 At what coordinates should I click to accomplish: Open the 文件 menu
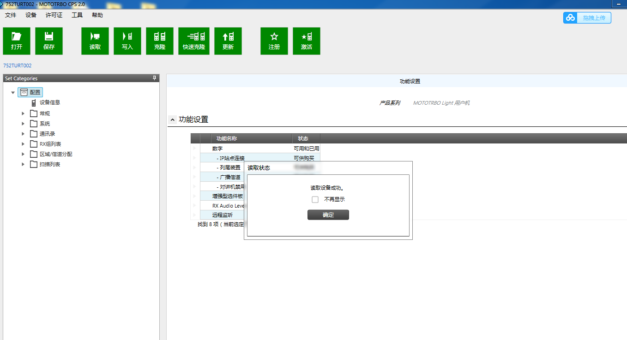[x=11, y=15]
